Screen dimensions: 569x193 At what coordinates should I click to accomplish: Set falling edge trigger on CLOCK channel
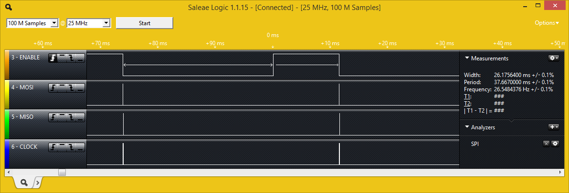pyautogui.click(x=71, y=147)
